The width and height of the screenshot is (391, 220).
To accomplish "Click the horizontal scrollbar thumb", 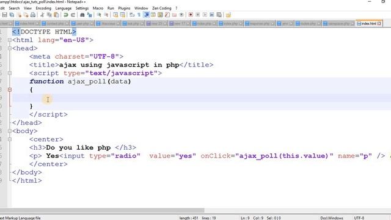I will coord(102,210).
